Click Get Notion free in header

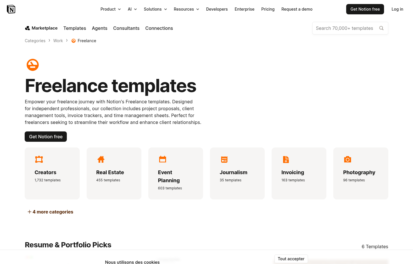(x=365, y=9)
